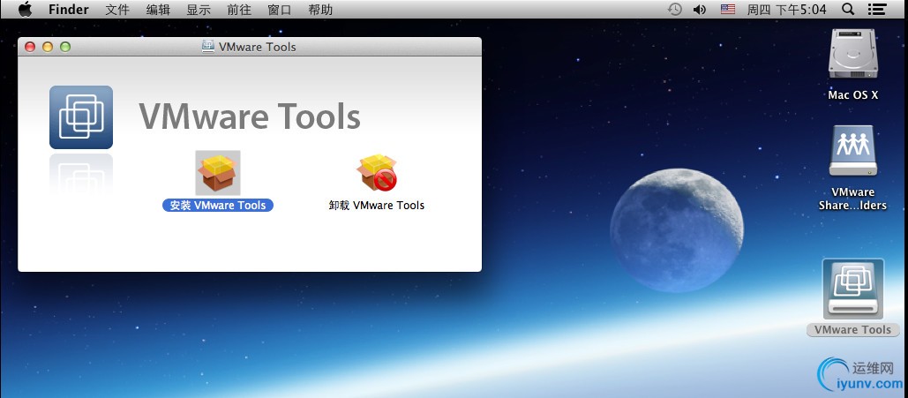Open the Notification Center list icon
The image size is (908, 398).
point(877,10)
